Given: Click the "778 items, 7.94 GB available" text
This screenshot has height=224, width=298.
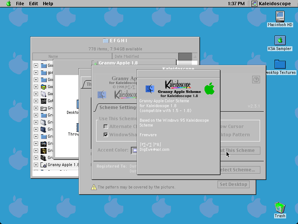Looking at the screenshot, I should coord(115,49).
